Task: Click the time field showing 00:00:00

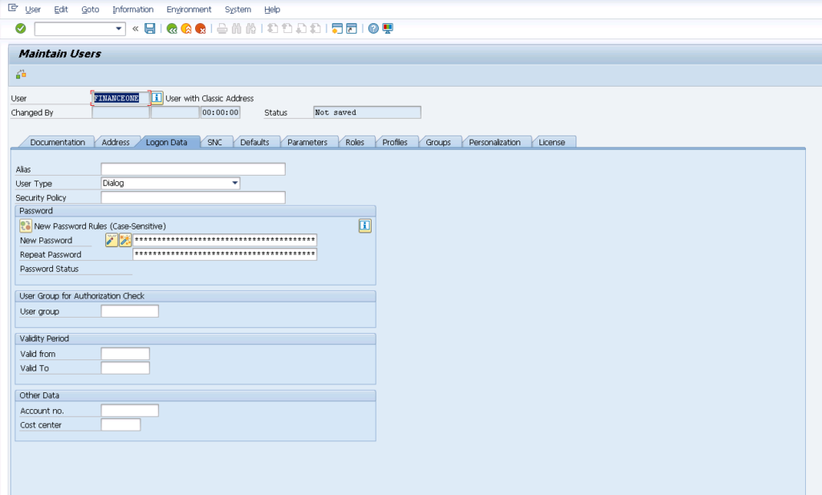Action: click(x=220, y=112)
